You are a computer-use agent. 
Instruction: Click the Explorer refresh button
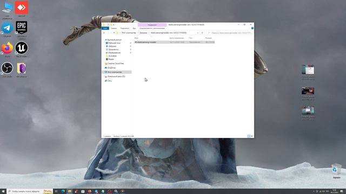point(202,33)
